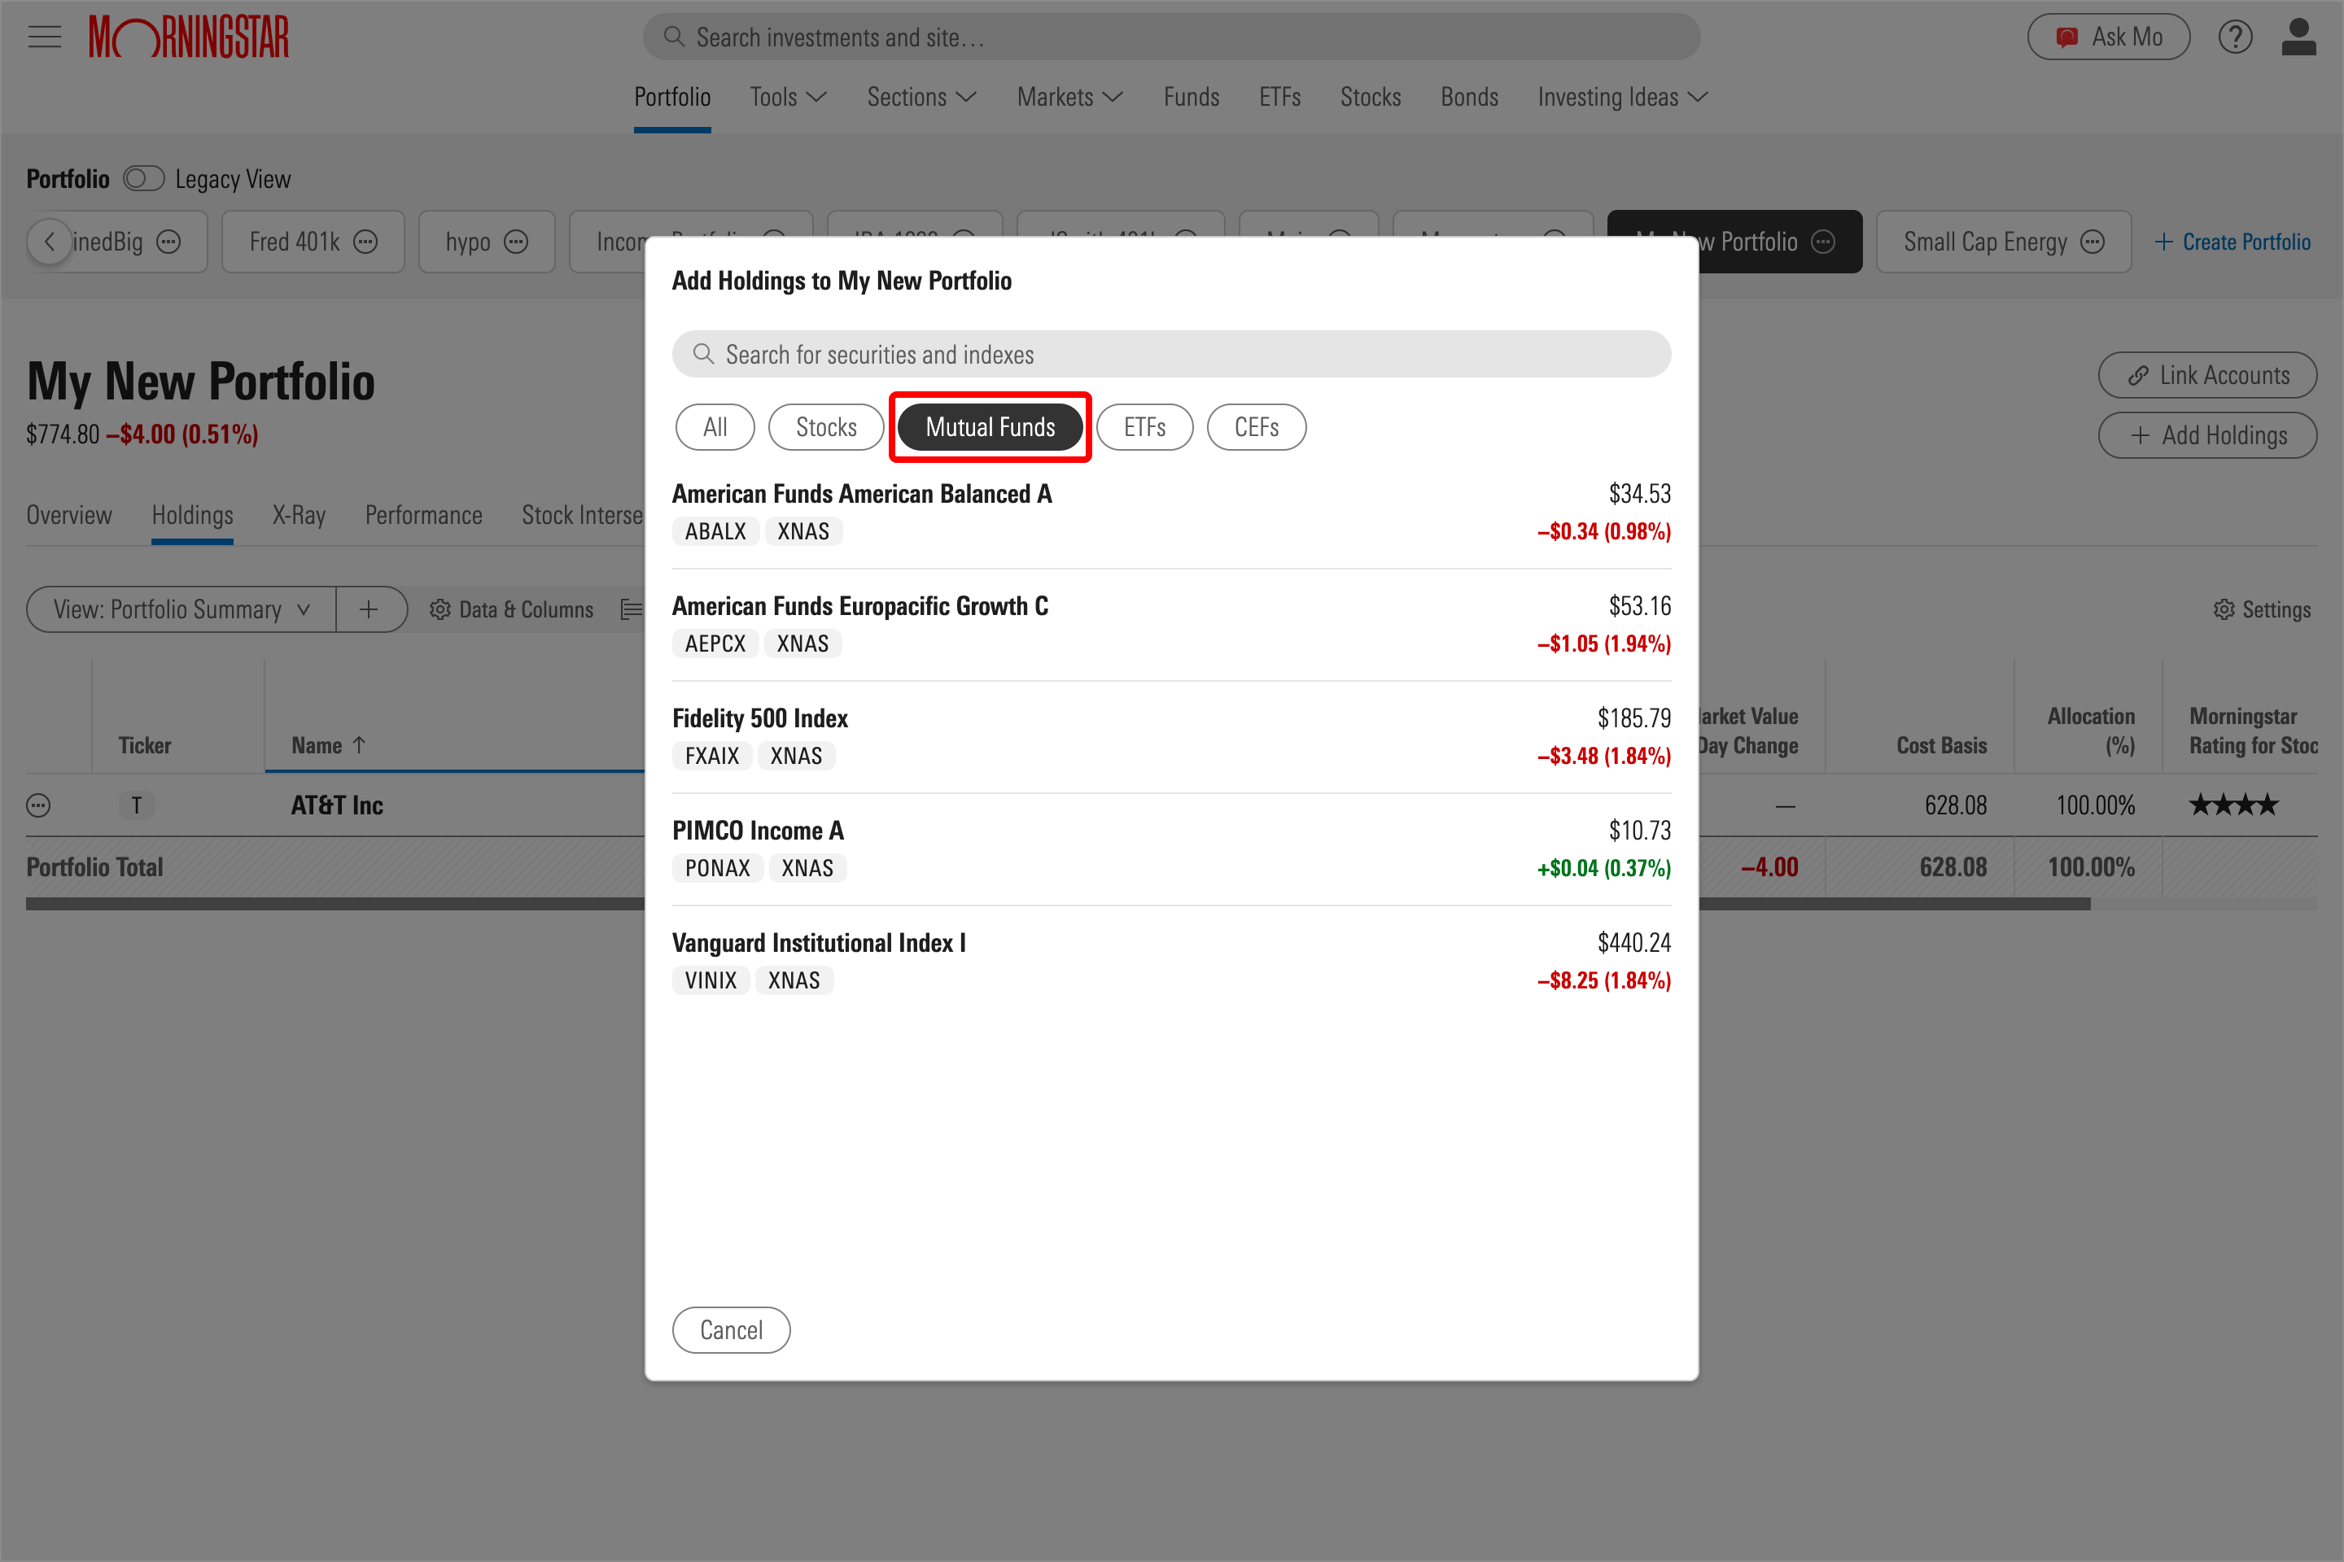Click AT&T Inc holding name
2344x1562 pixels.
pos(337,805)
